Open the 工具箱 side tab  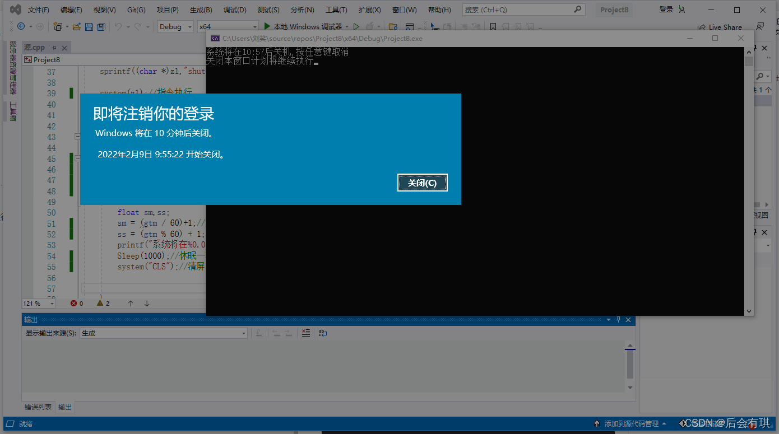click(13, 111)
